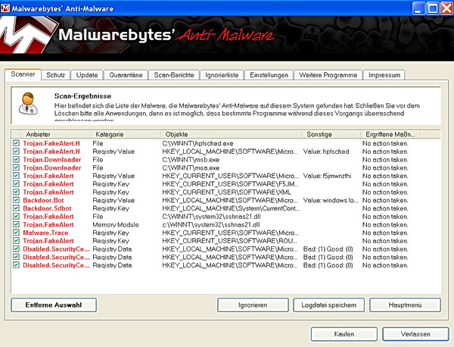Click the Ignorieren button
This screenshot has height=347, width=454.
tap(253, 305)
